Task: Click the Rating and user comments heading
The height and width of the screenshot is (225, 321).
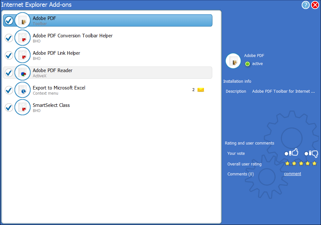Action: click(x=249, y=143)
